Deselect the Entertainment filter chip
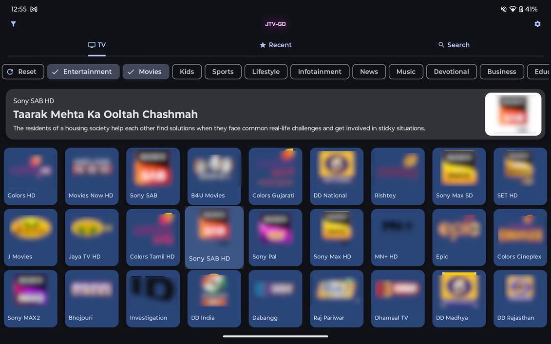This screenshot has width=551, height=344. coord(83,72)
